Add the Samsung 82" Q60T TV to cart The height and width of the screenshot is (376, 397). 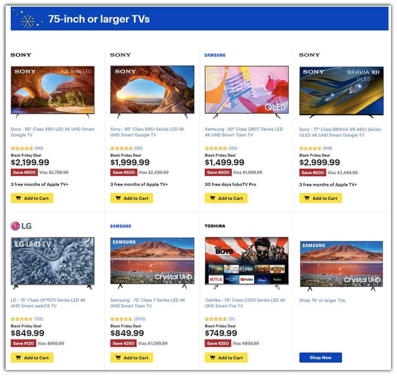[226, 198]
